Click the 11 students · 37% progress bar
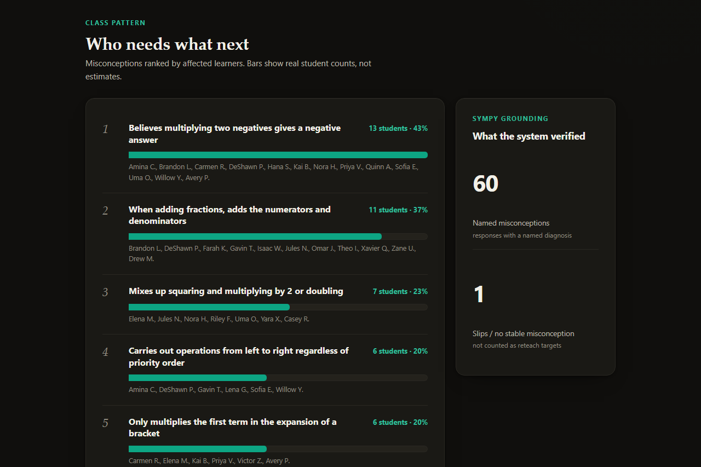 pyautogui.click(x=278, y=237)
